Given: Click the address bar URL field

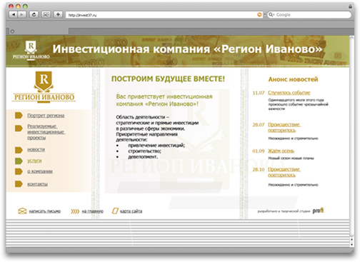Looking at the screenshot, I should (x=162, y=15).
